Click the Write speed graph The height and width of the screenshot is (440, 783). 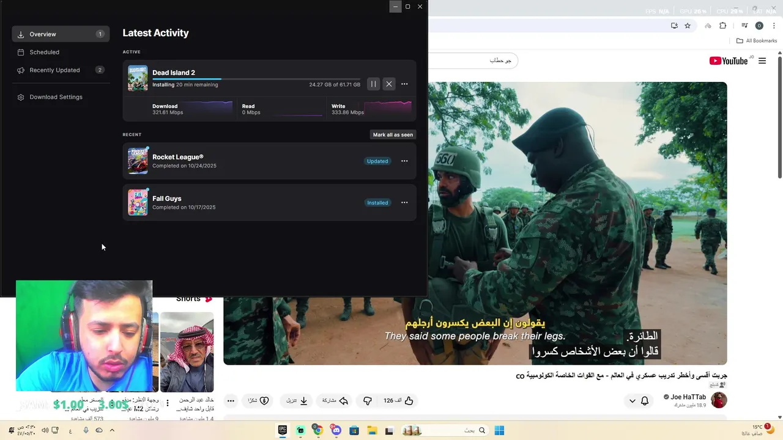(388, 109)
